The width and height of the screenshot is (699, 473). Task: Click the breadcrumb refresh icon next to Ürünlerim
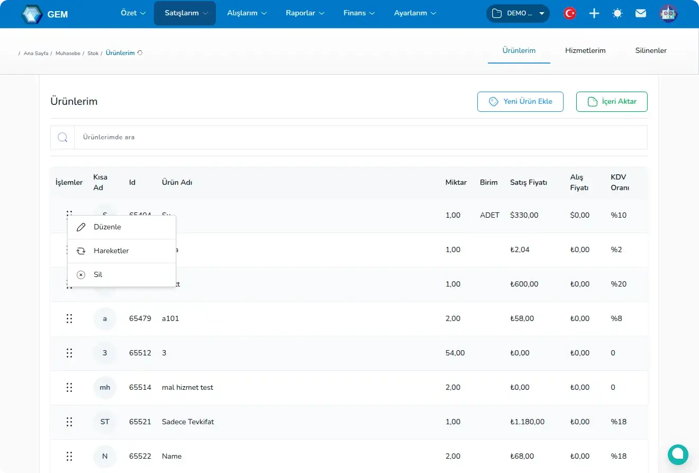[x=140, y=53]
